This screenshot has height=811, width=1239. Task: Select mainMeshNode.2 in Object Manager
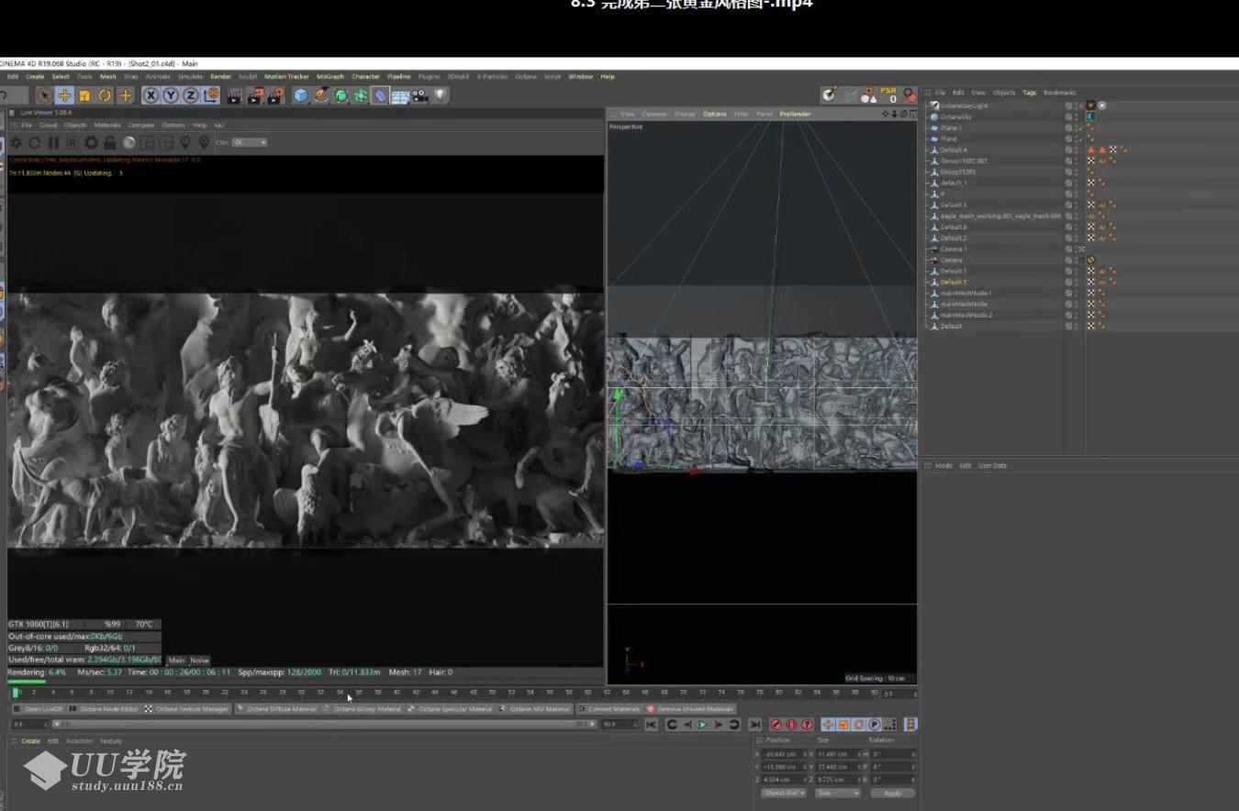(966, 315)
